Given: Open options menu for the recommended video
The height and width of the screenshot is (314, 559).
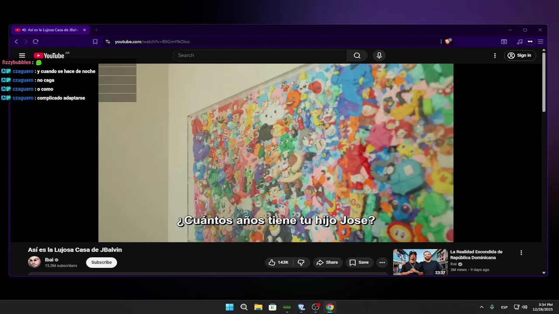Looking at the screenshot, I should point(521,253).
